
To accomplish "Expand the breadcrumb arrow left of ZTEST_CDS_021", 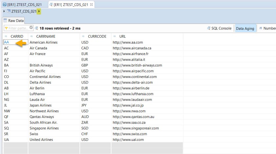I will coord(4,11).
